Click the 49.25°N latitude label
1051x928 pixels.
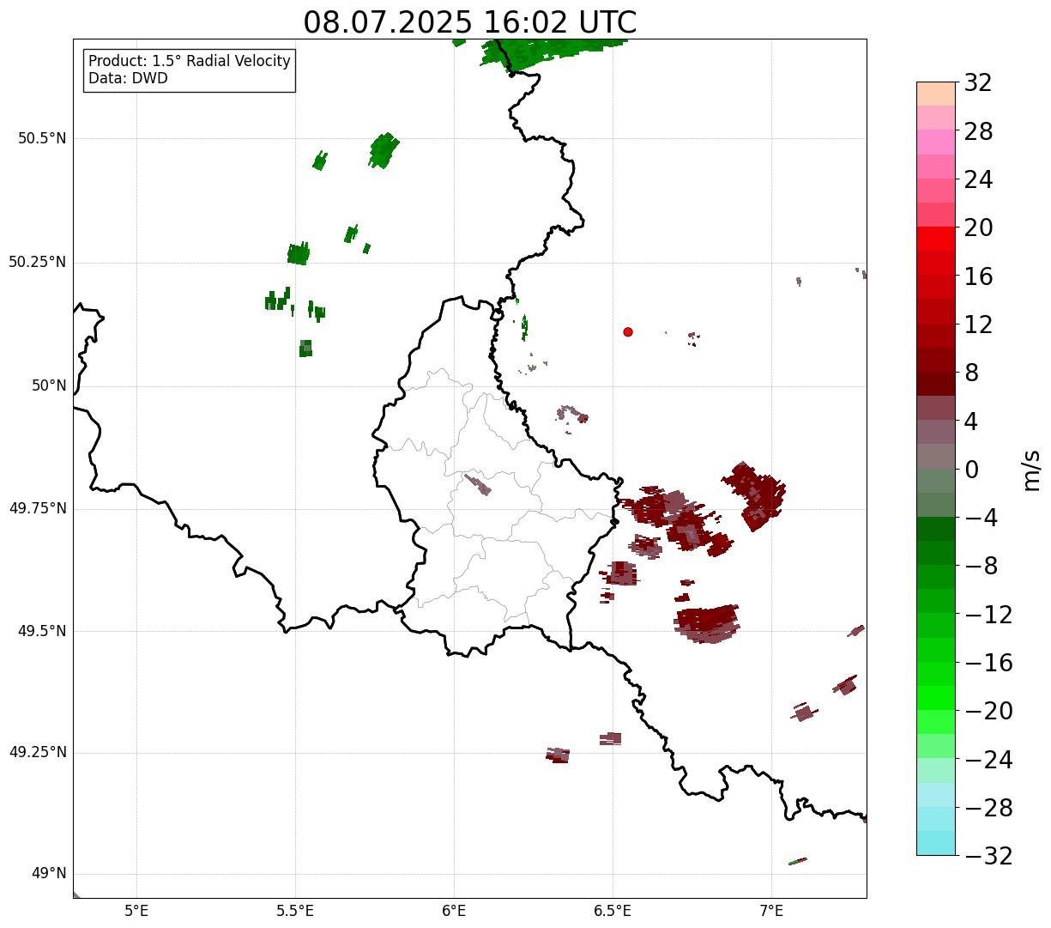(x=38, y=753)
